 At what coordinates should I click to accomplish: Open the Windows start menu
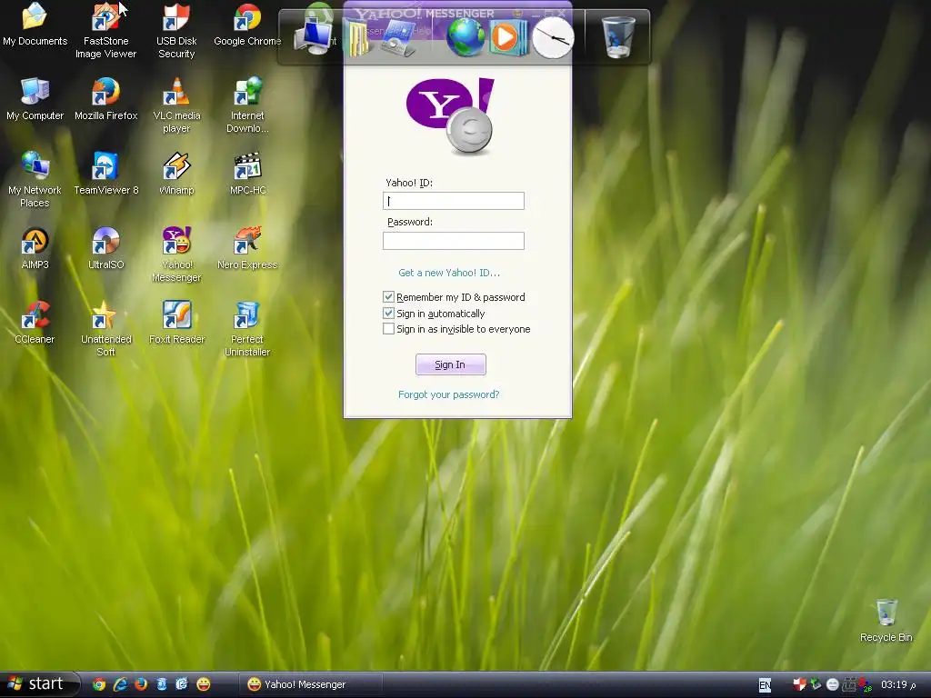(x=39, y=684)
